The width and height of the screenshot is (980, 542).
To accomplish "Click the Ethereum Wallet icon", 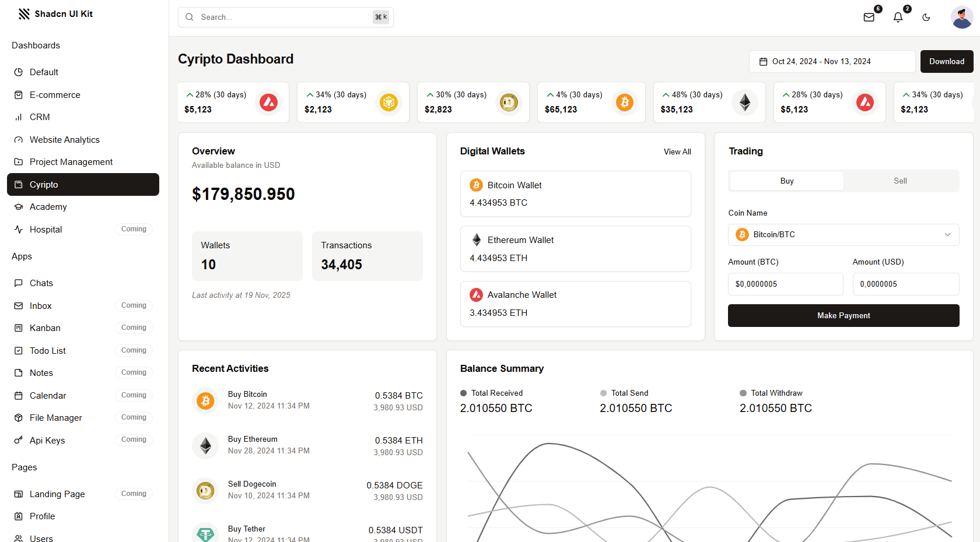I will tap(476, 240).
